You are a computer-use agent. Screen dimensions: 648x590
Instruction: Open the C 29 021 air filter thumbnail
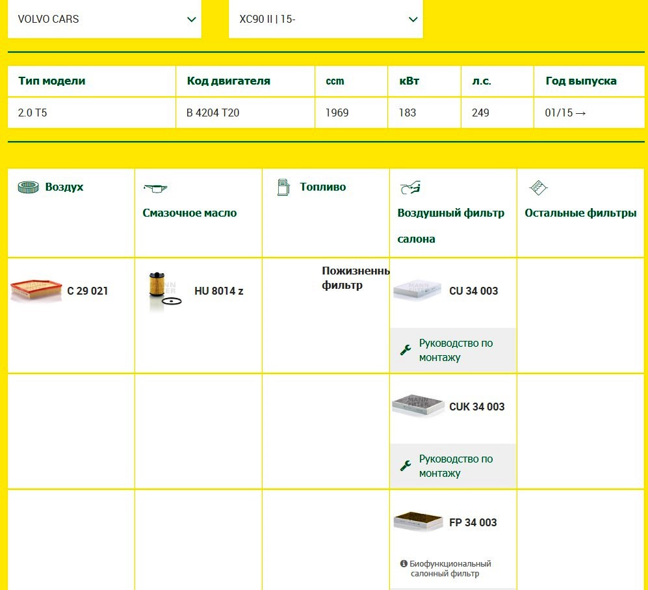[x=36, y=291]
